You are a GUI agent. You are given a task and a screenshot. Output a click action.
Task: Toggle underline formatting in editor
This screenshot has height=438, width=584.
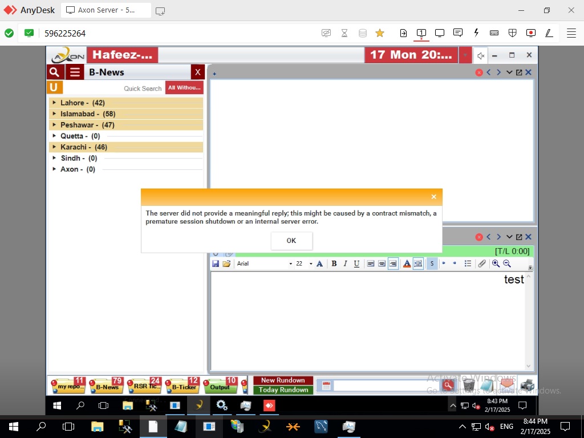(356, 263)
